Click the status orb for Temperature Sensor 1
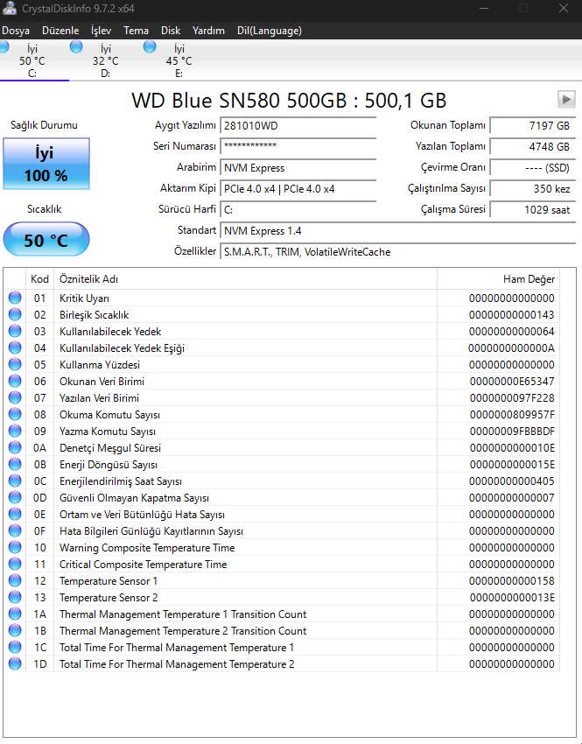 click(15, 579)
